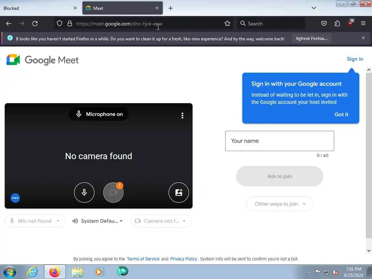Open the Camera not found dropdown

click(x=161, y=221)
